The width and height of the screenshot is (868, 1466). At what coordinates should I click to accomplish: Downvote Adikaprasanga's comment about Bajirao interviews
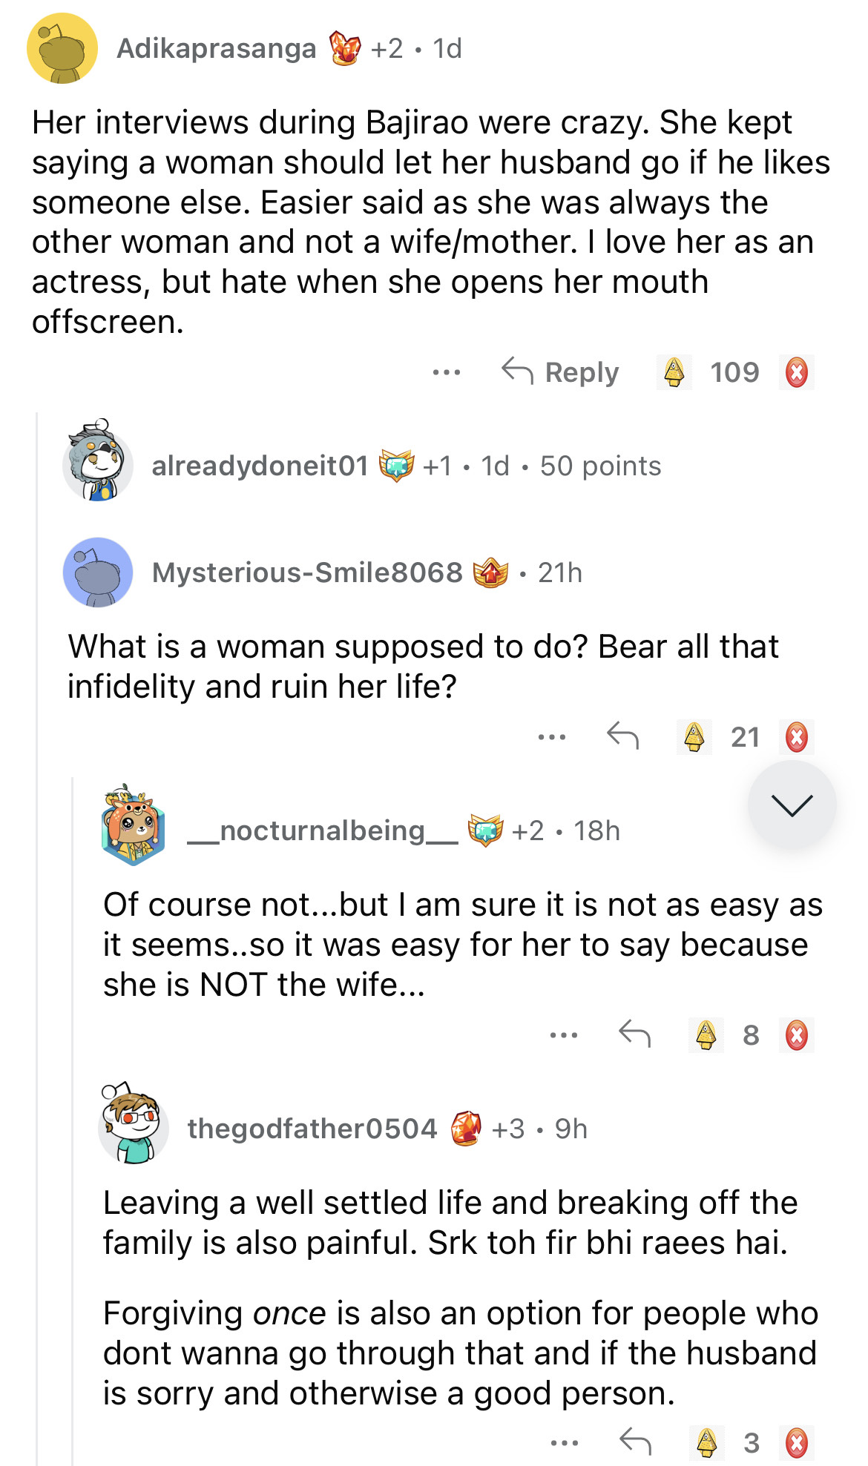click(797, 372)
